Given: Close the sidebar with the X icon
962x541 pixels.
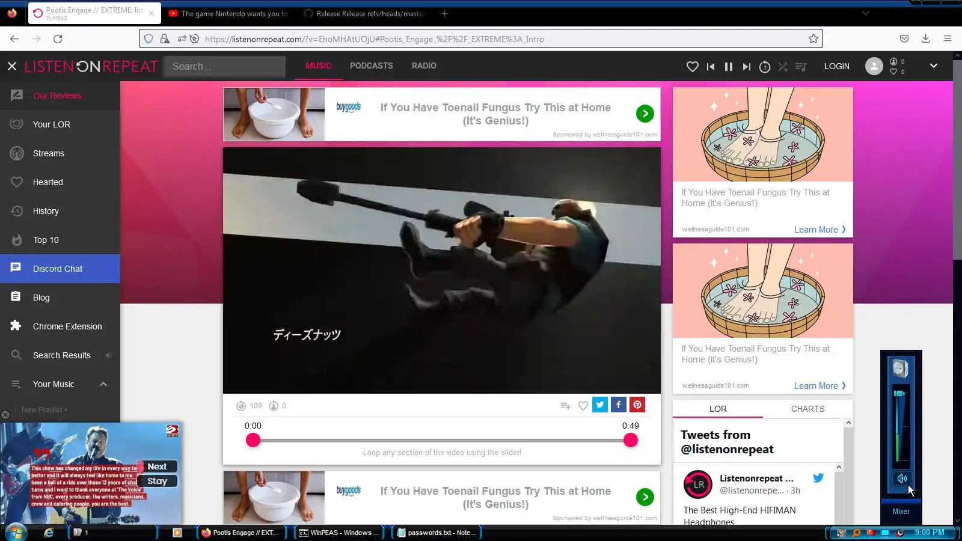Looking at the screenshot, I should coord(12,66).
